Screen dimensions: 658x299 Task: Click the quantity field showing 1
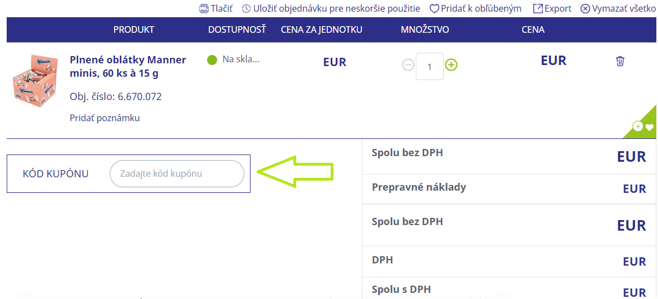tap(430, 66)
